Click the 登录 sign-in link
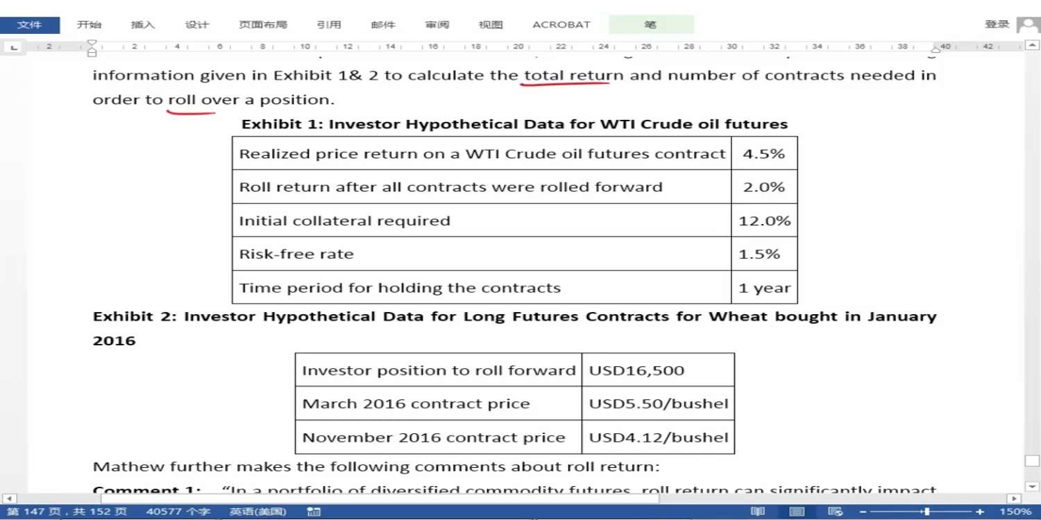Viewport: 1041px width, 520px height. pyautogui.click(x=997, y=24)
